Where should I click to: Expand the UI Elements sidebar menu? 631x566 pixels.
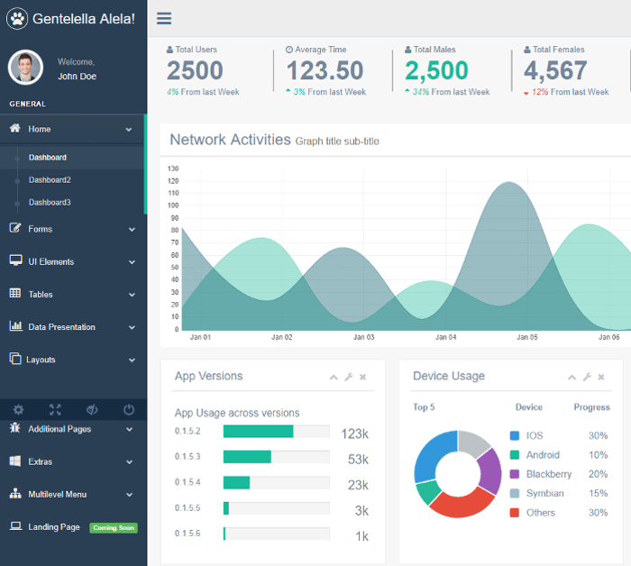pyautogui.click(x=72, y=261)
